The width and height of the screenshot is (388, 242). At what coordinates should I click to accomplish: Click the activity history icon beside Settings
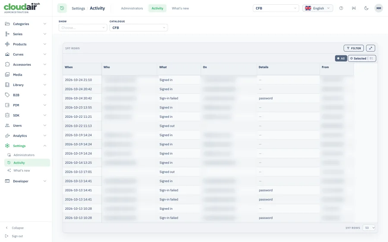click(x=62, y=8)
